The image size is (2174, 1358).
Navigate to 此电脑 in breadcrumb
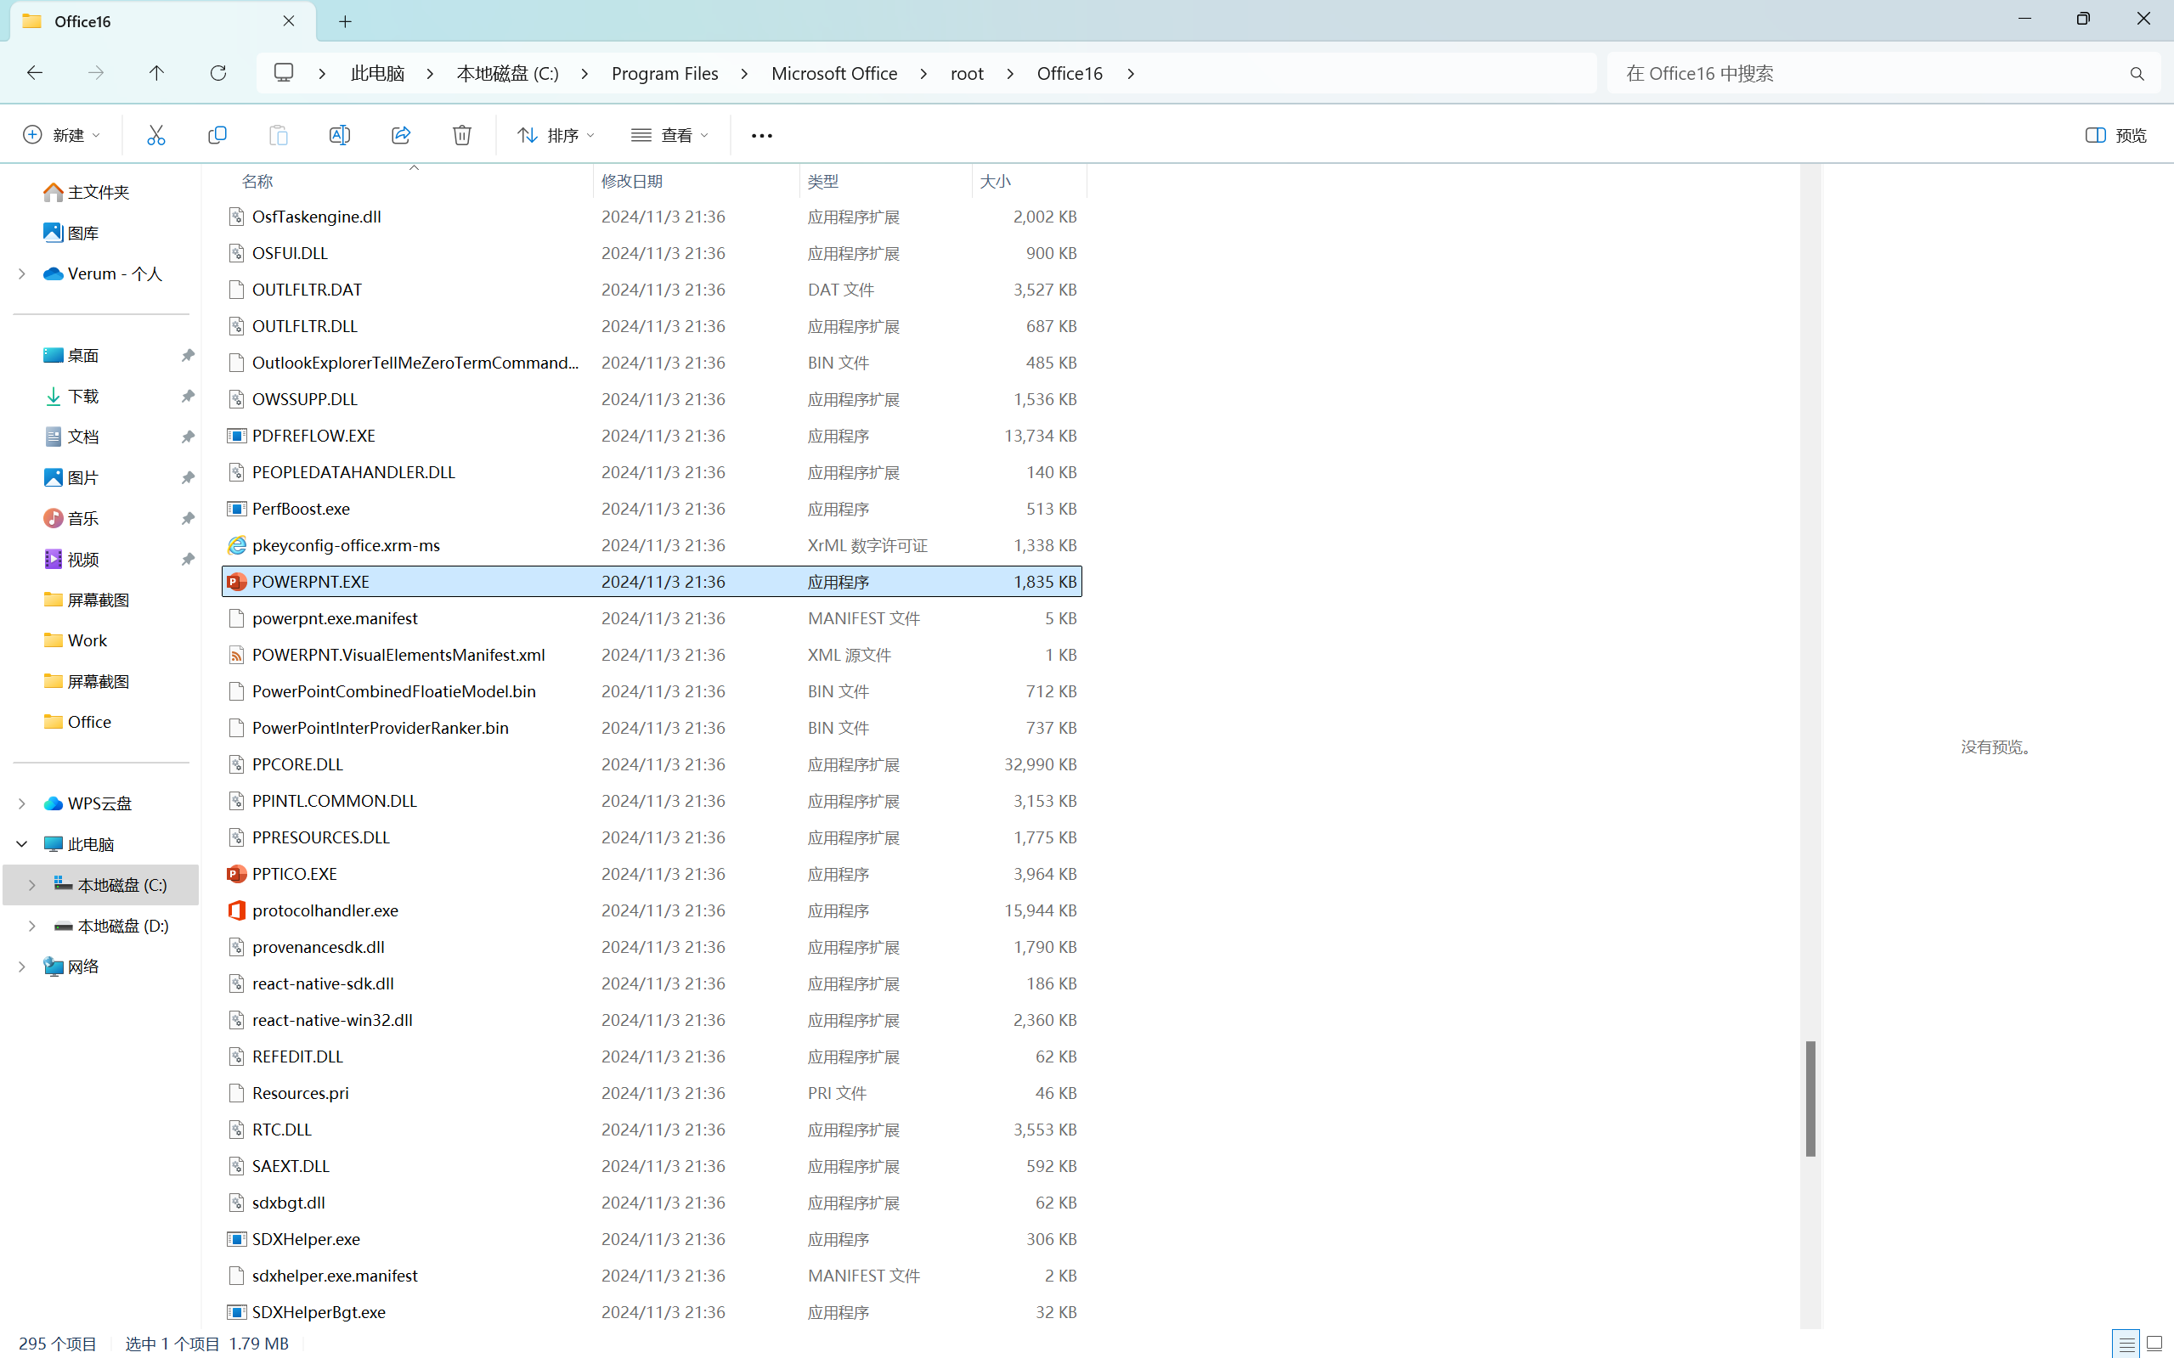pyautogui.click(x=377, y=74)
